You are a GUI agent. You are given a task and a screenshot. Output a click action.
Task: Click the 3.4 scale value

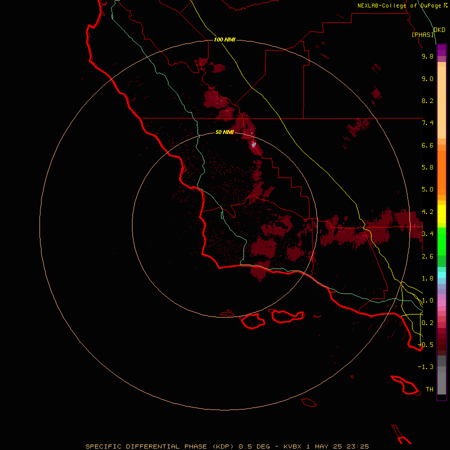[x=427, y=234]
